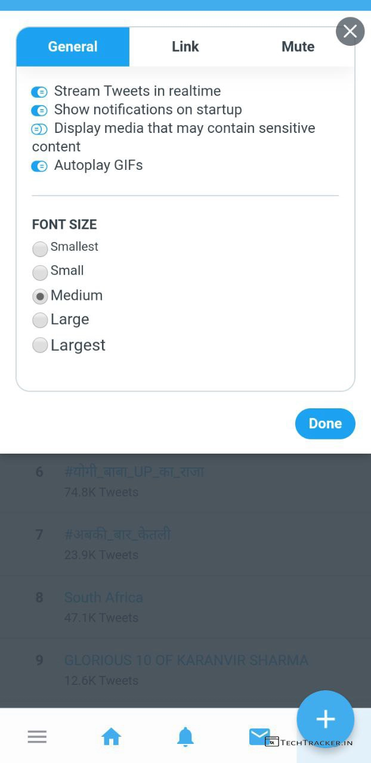The height and width of the screenshot is (763, 371).
Task: Open the Mute settings tab
Action: coord(298,46)
